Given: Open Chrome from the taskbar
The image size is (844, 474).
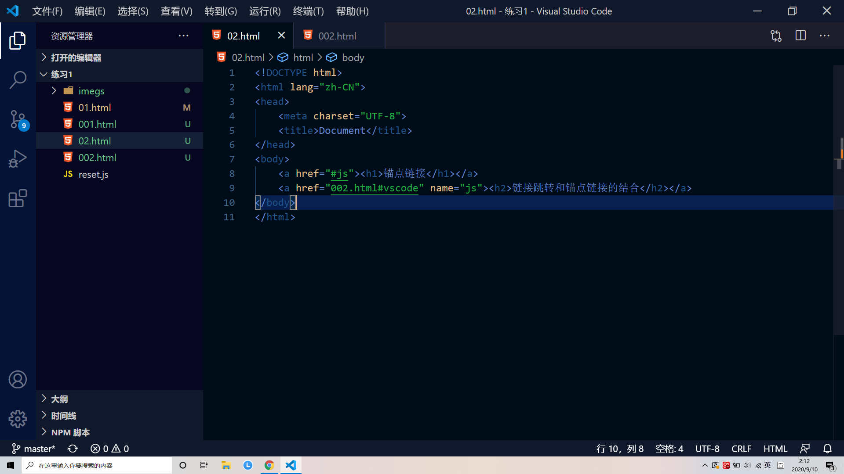Looking at the screenshot, I should 269,465.
